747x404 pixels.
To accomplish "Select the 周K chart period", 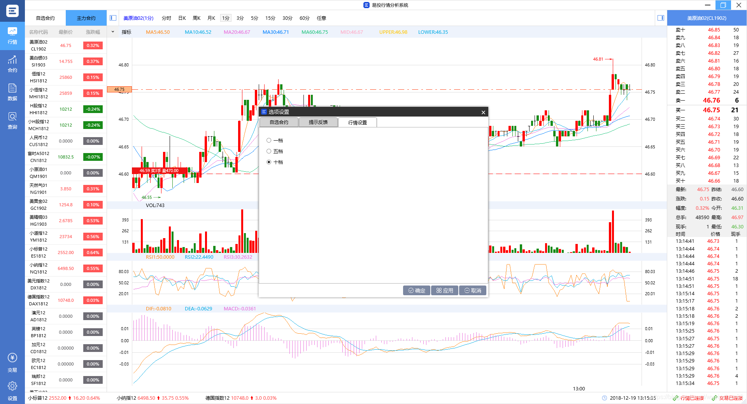I will 196,18.
